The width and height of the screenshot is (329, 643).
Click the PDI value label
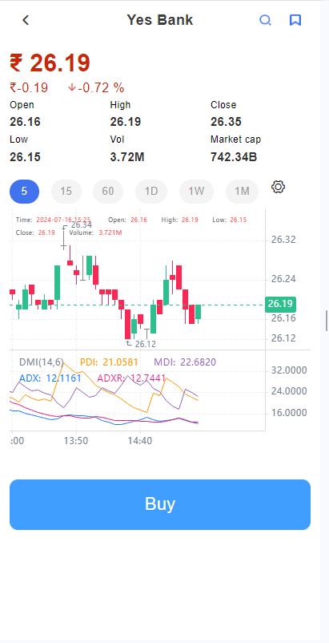pos(109,362)
